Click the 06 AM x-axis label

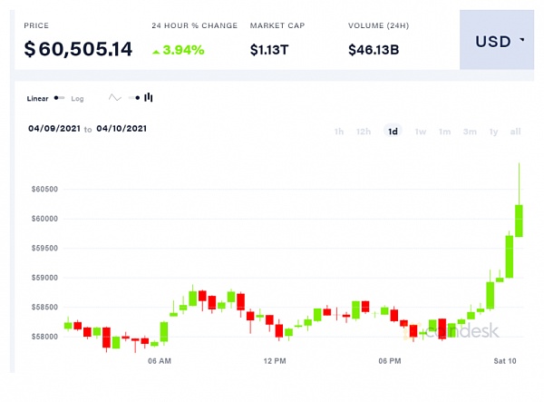(160, 361)
